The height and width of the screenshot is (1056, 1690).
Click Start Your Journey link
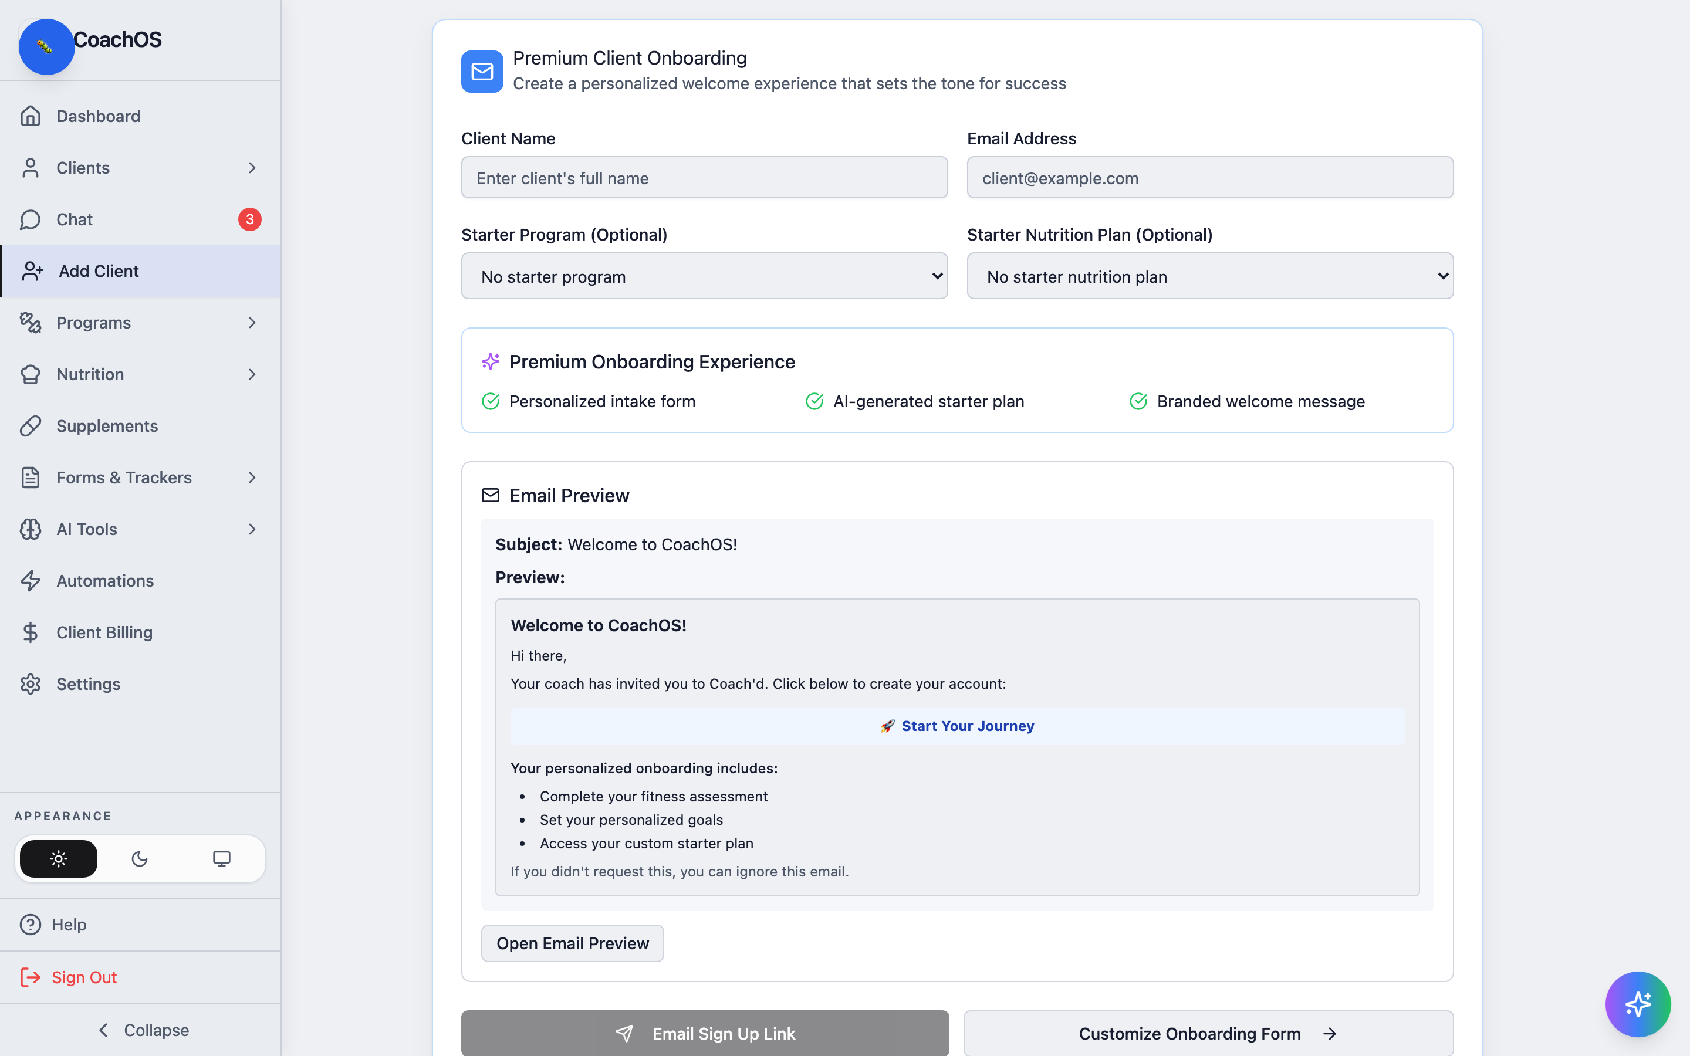coord(956,726)
